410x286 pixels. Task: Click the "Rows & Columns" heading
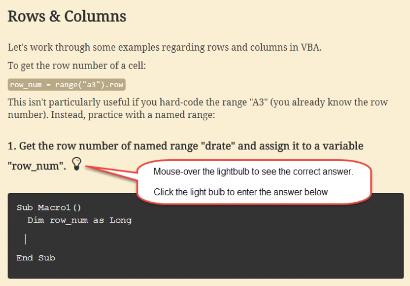click(x=67, y=16)
